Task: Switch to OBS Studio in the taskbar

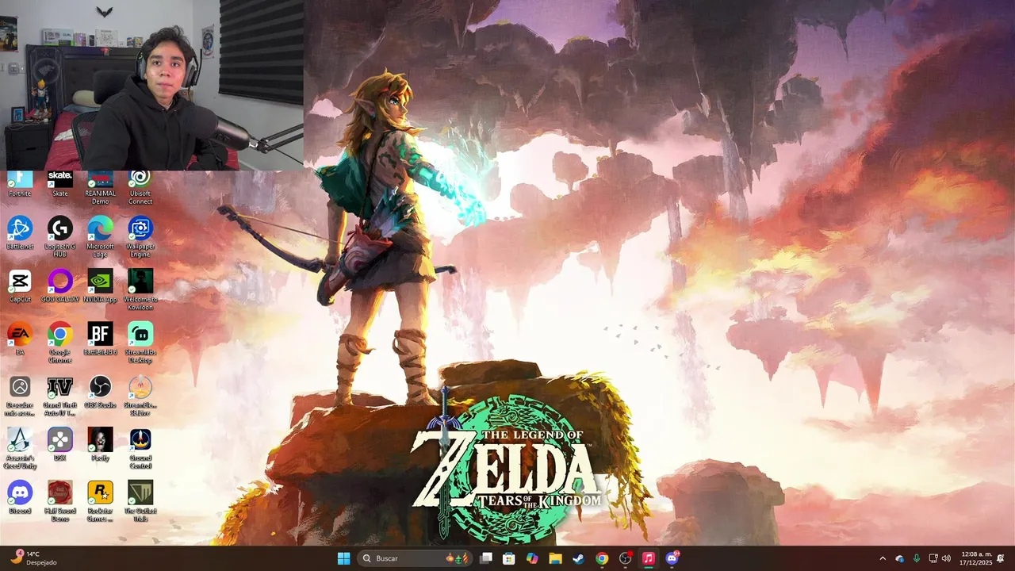Action: pyautogui.click(x=626, y=558)
